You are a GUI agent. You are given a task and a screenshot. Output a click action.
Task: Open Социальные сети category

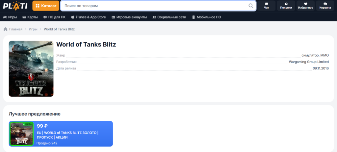[x=169, y=17]
